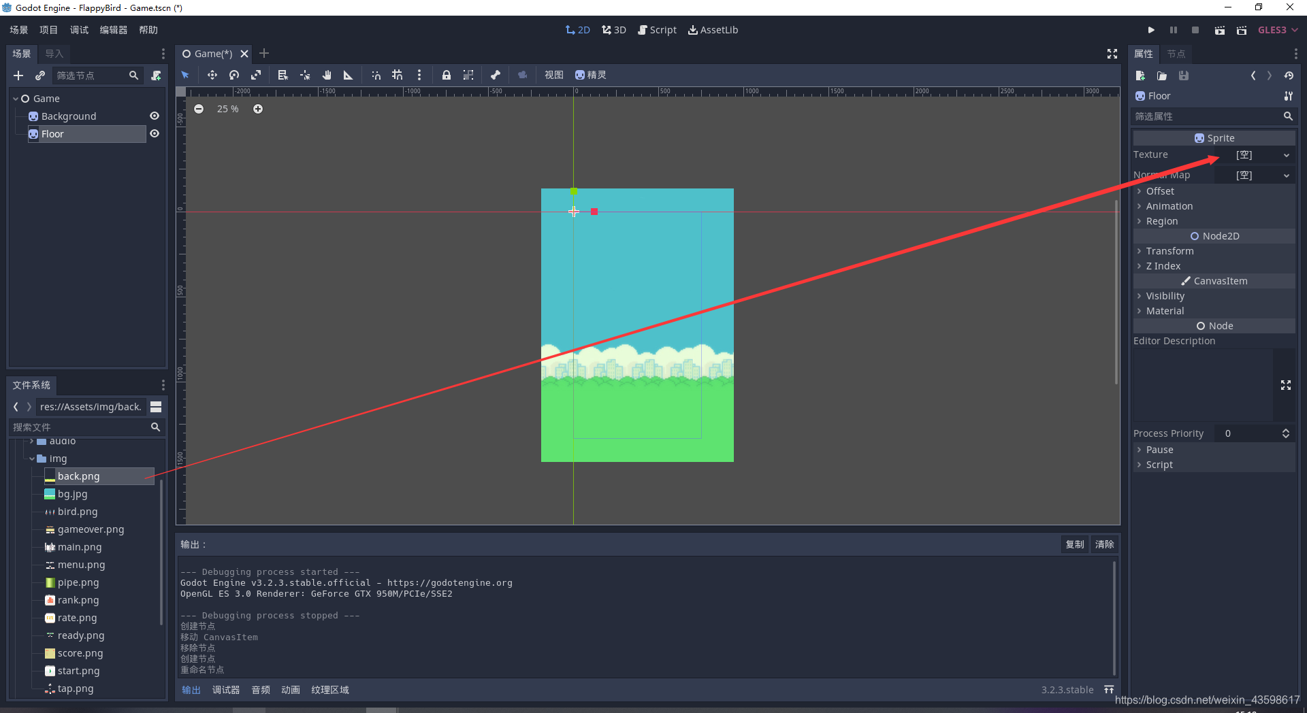Open the 视图 view menu
The image size is (1307, 713).
pyautogui.click(x=553, y=75)
